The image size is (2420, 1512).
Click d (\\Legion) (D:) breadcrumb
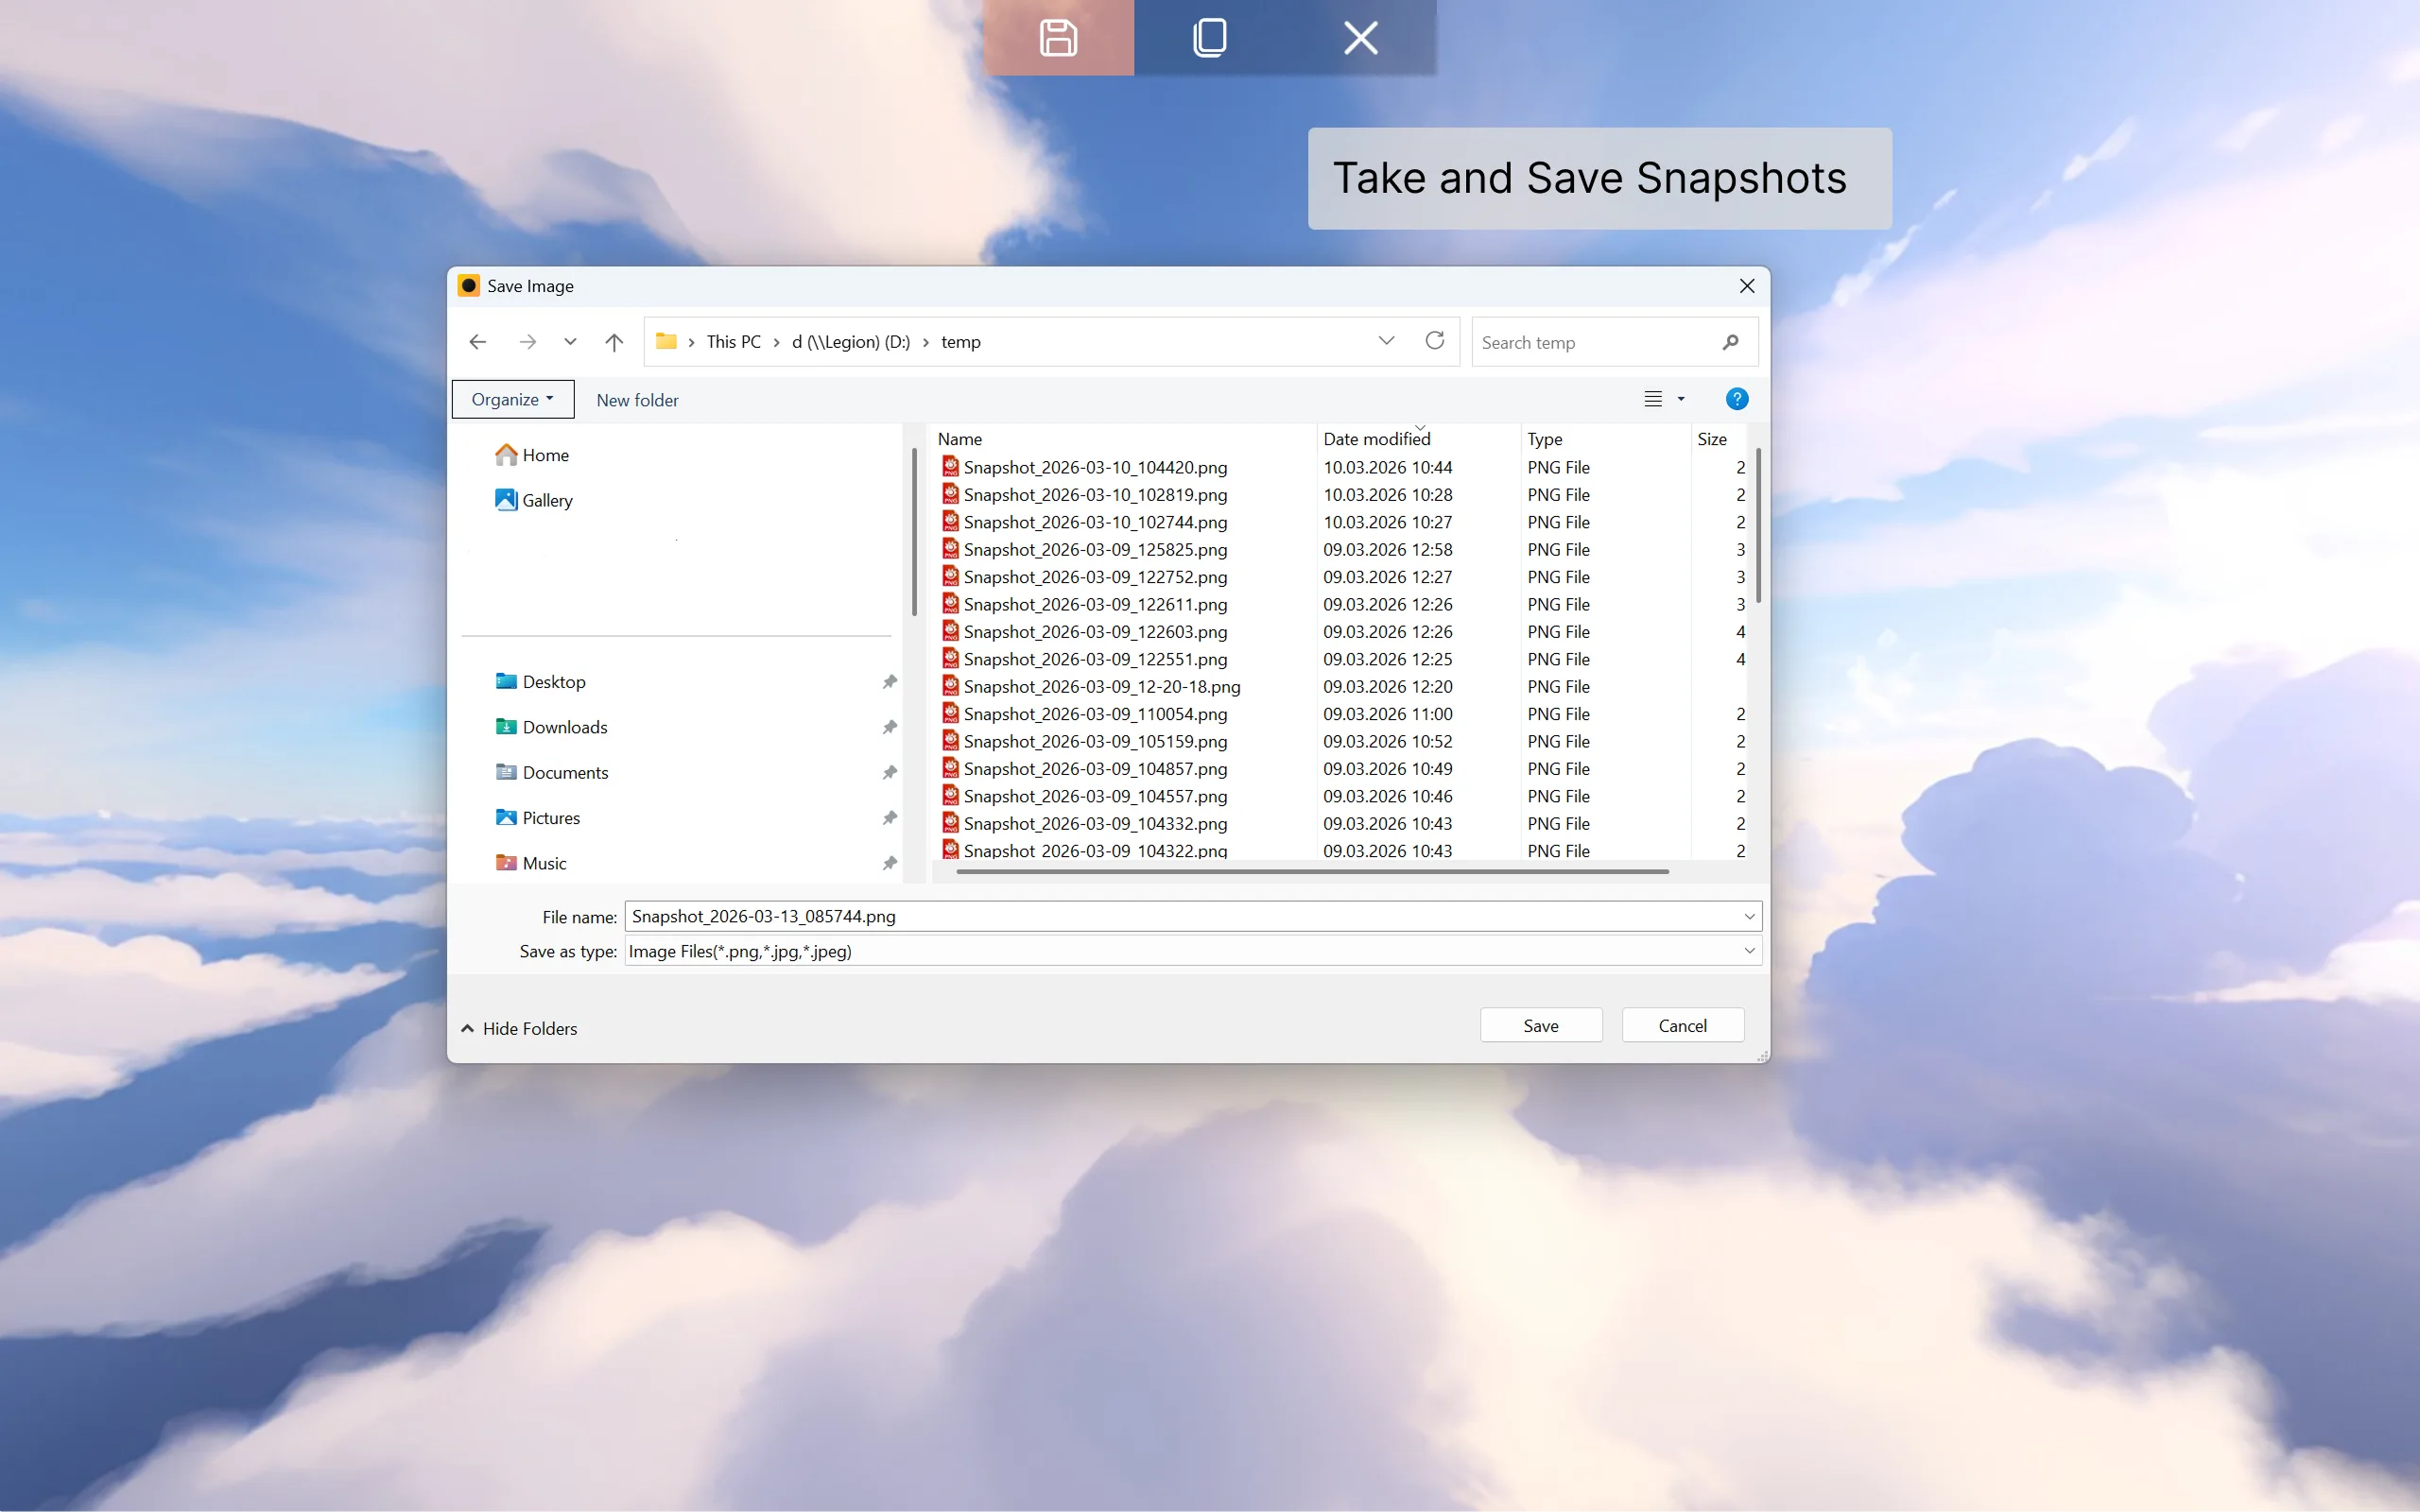tap(851, 342)
